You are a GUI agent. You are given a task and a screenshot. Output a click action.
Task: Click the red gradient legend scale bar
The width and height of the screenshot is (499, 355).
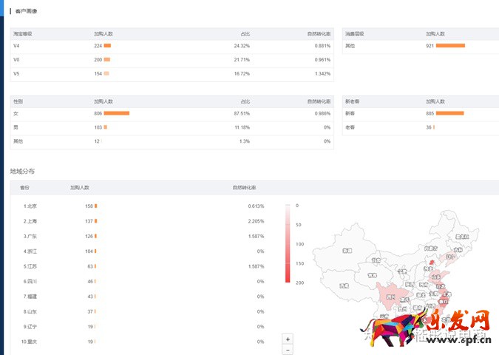click(x=287, y=243)
